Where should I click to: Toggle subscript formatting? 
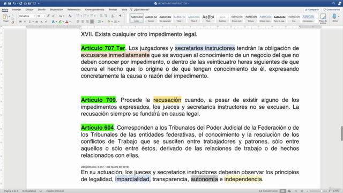pos(41,21)
